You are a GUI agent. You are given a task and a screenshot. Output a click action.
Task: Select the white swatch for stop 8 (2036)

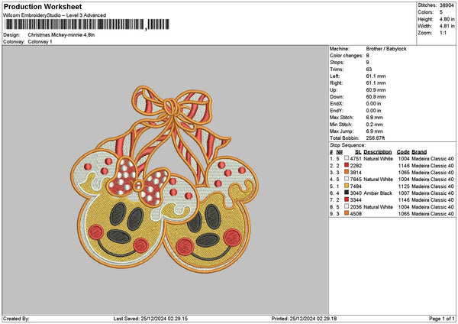[347, 206]
